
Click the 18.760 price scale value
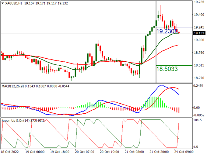point(199,53)
